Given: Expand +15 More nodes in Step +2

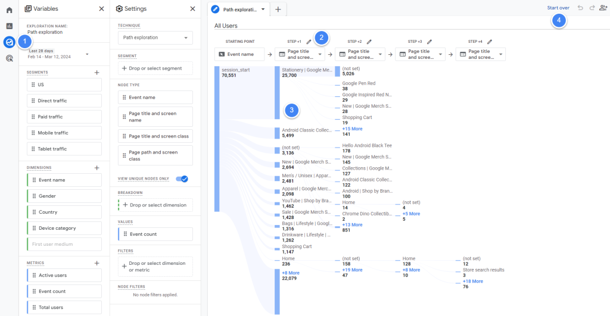Looking at the screenshot, I should coord(352,129).
